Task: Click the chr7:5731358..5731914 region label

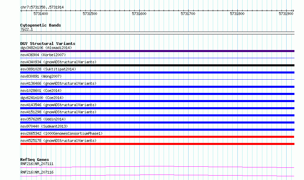Action: point(42,7)
